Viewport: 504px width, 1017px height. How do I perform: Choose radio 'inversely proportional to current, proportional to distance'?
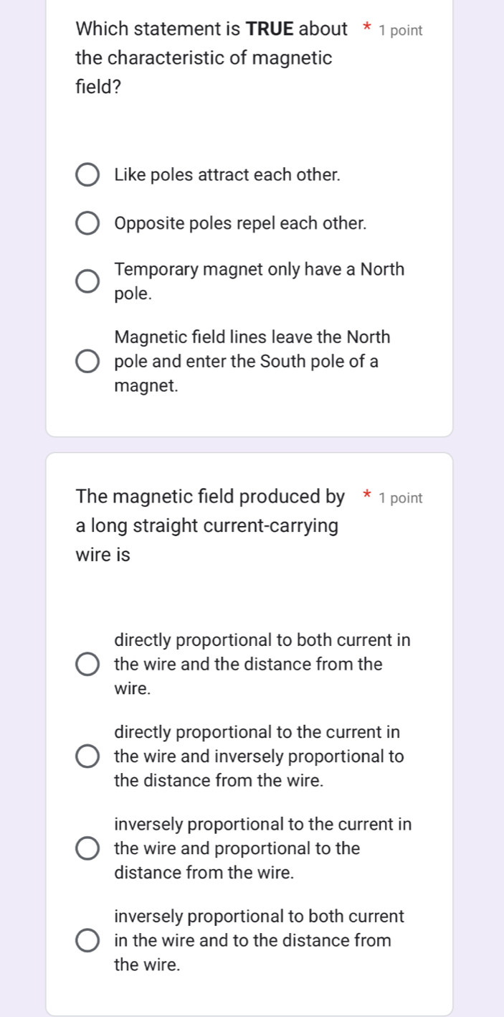click(x=88, y=848)
